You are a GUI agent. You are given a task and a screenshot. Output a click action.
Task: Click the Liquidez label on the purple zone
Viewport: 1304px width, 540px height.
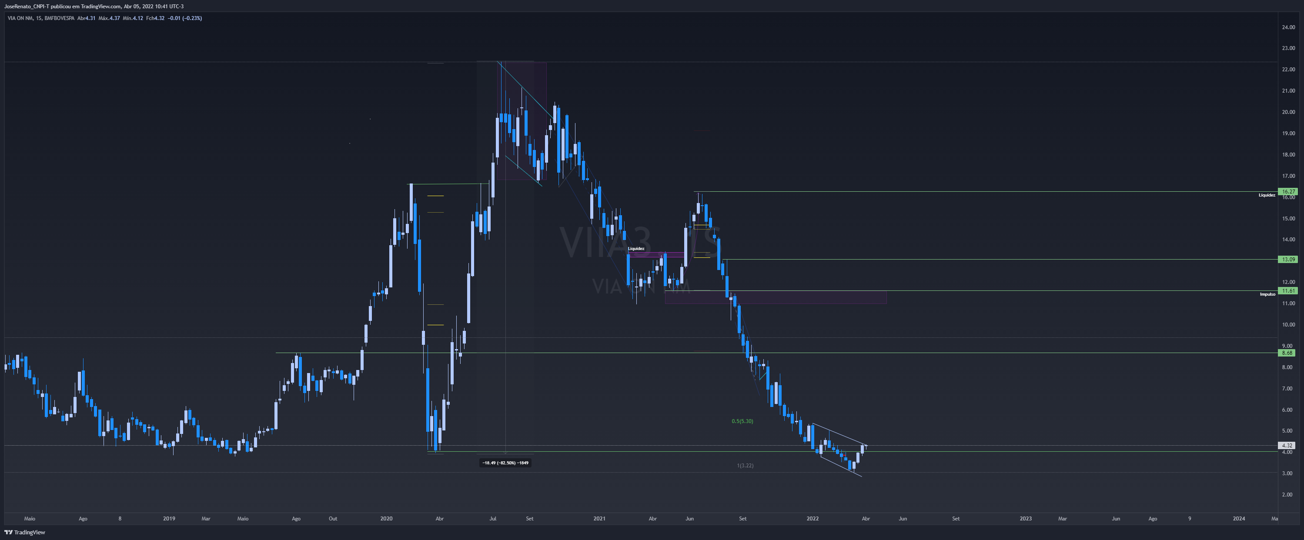click(x=636, y=249)
